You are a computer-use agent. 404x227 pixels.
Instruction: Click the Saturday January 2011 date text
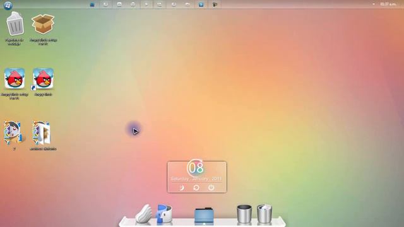coord(196,178)
